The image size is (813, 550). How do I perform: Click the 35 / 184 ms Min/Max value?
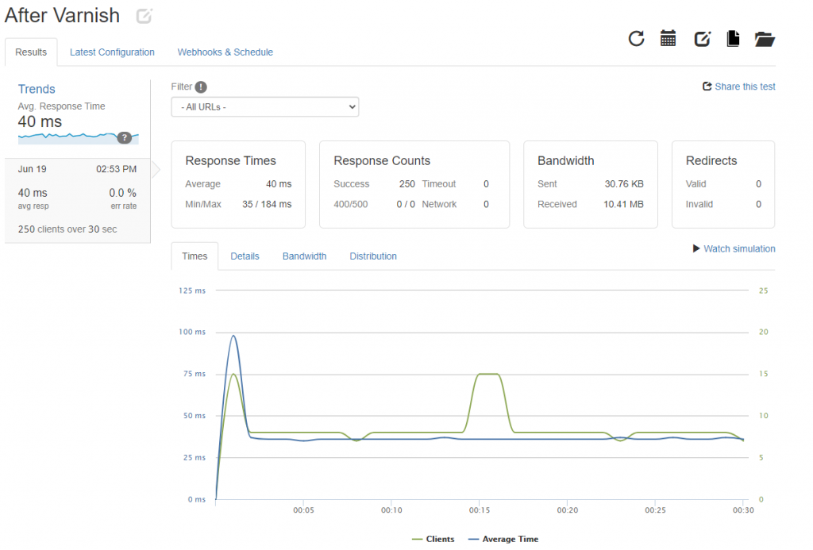pyautogui.click(x=267, y=204)
